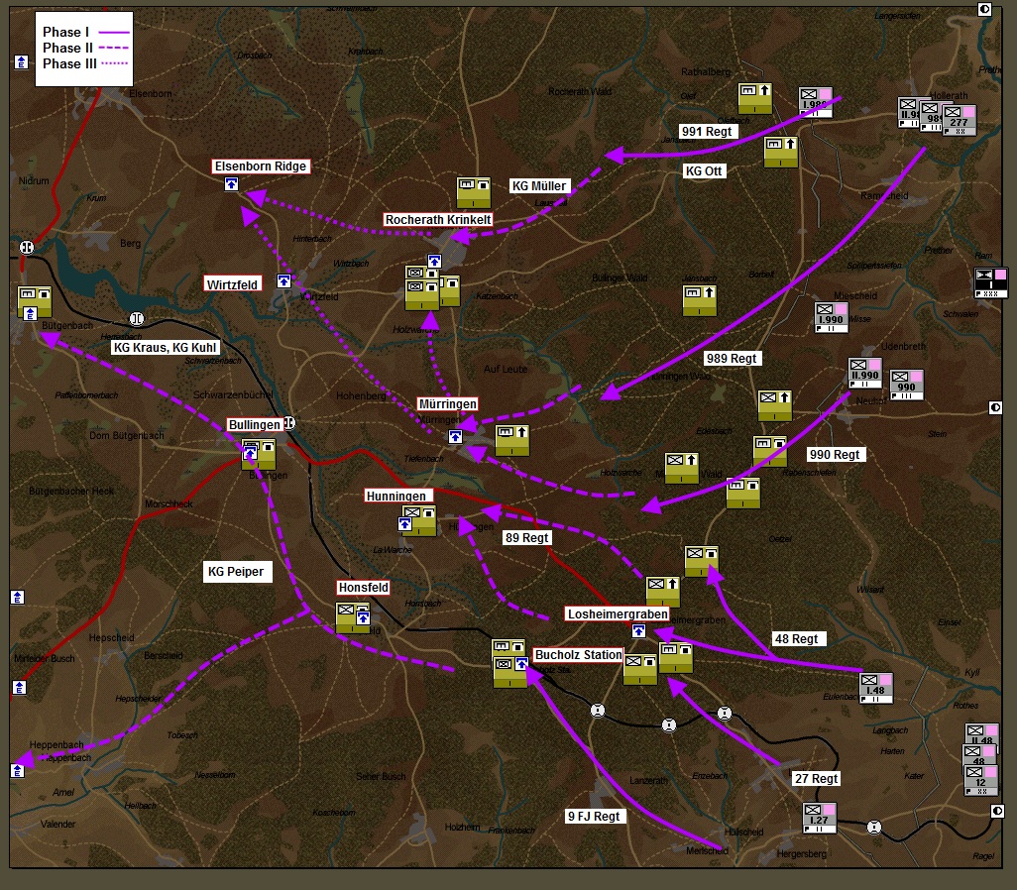Click the 89 Regt label
The width and height of the screenshot is (1017, 890).
[527, 538]
